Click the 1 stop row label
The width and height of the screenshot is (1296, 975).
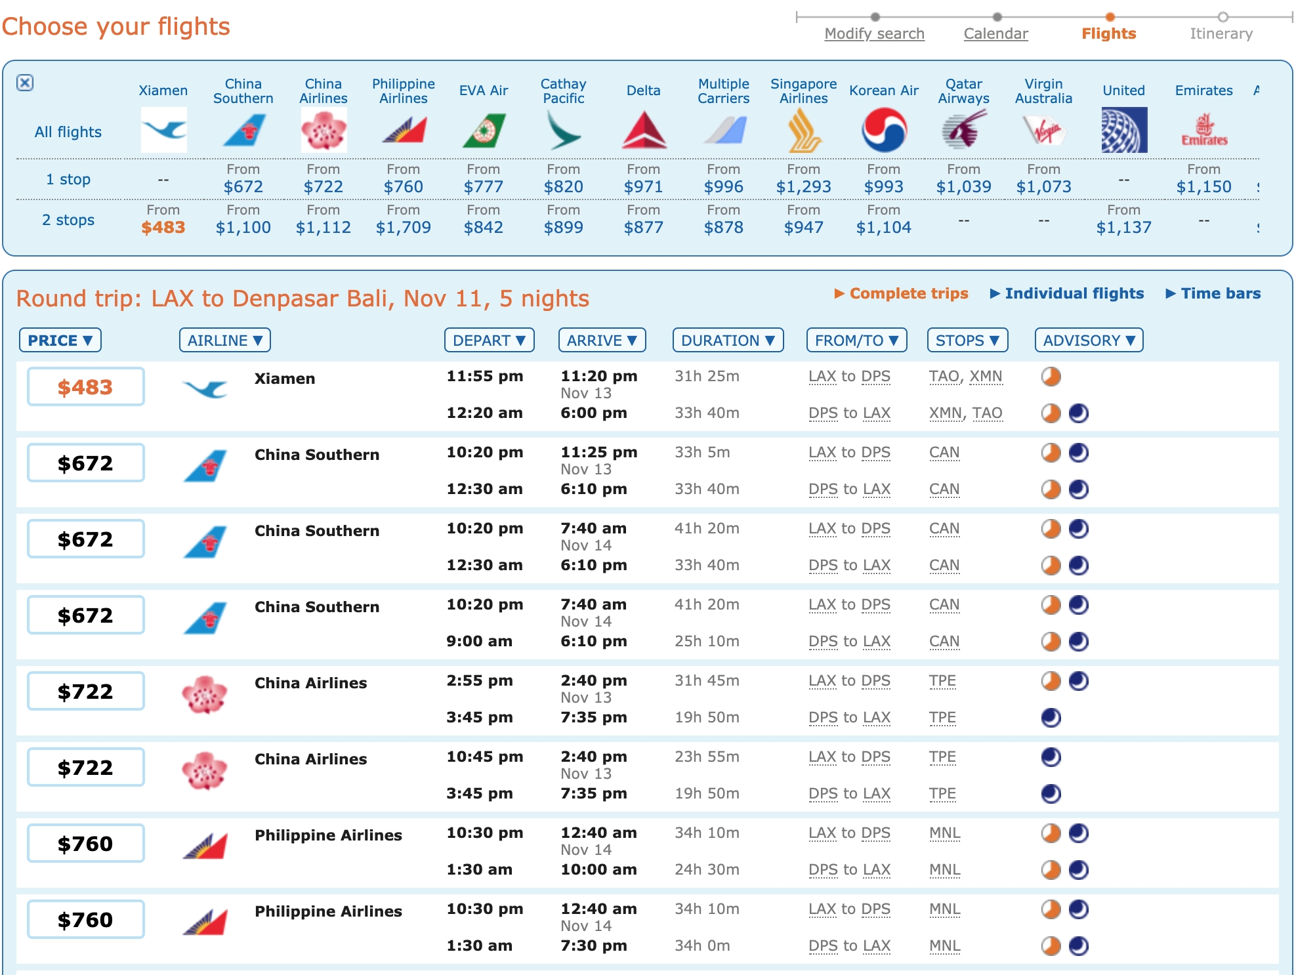coord(68,179)
